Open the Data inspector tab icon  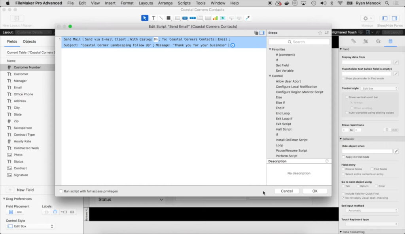point(390,41)
